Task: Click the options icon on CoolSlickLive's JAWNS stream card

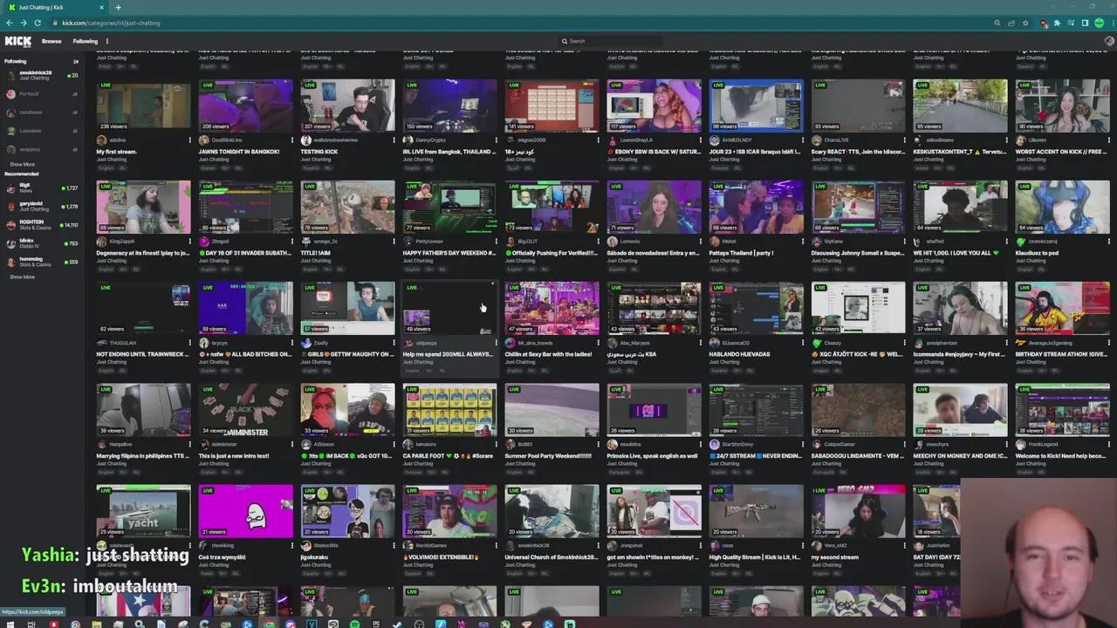Action: [x=292, y=140]
